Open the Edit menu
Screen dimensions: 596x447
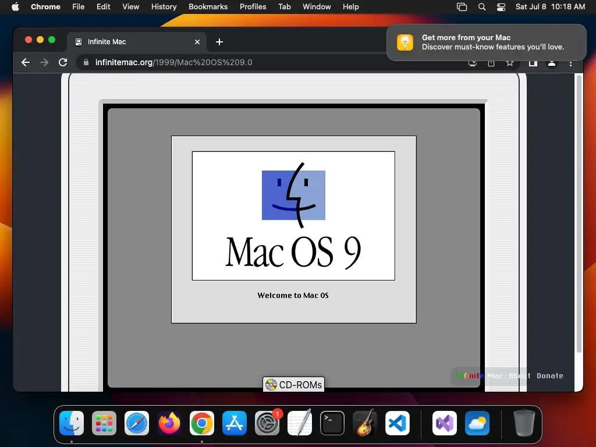coord(104,6)
